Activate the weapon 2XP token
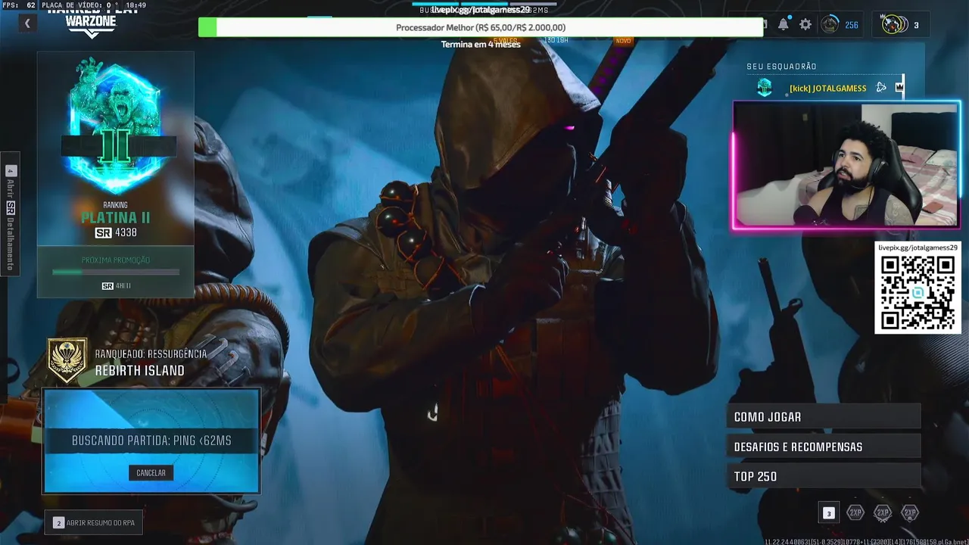Viewport: 969px width, 545px height. [x=883, y=512]
